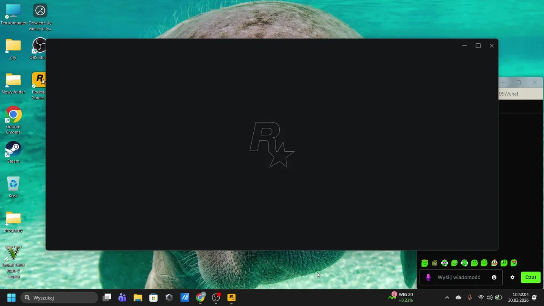
Task: Open the Rockstar Games desktop shortcut
Action: pos(39,86)
